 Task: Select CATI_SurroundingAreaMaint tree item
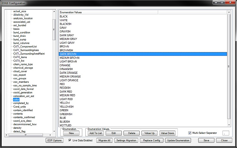(29, 54)
